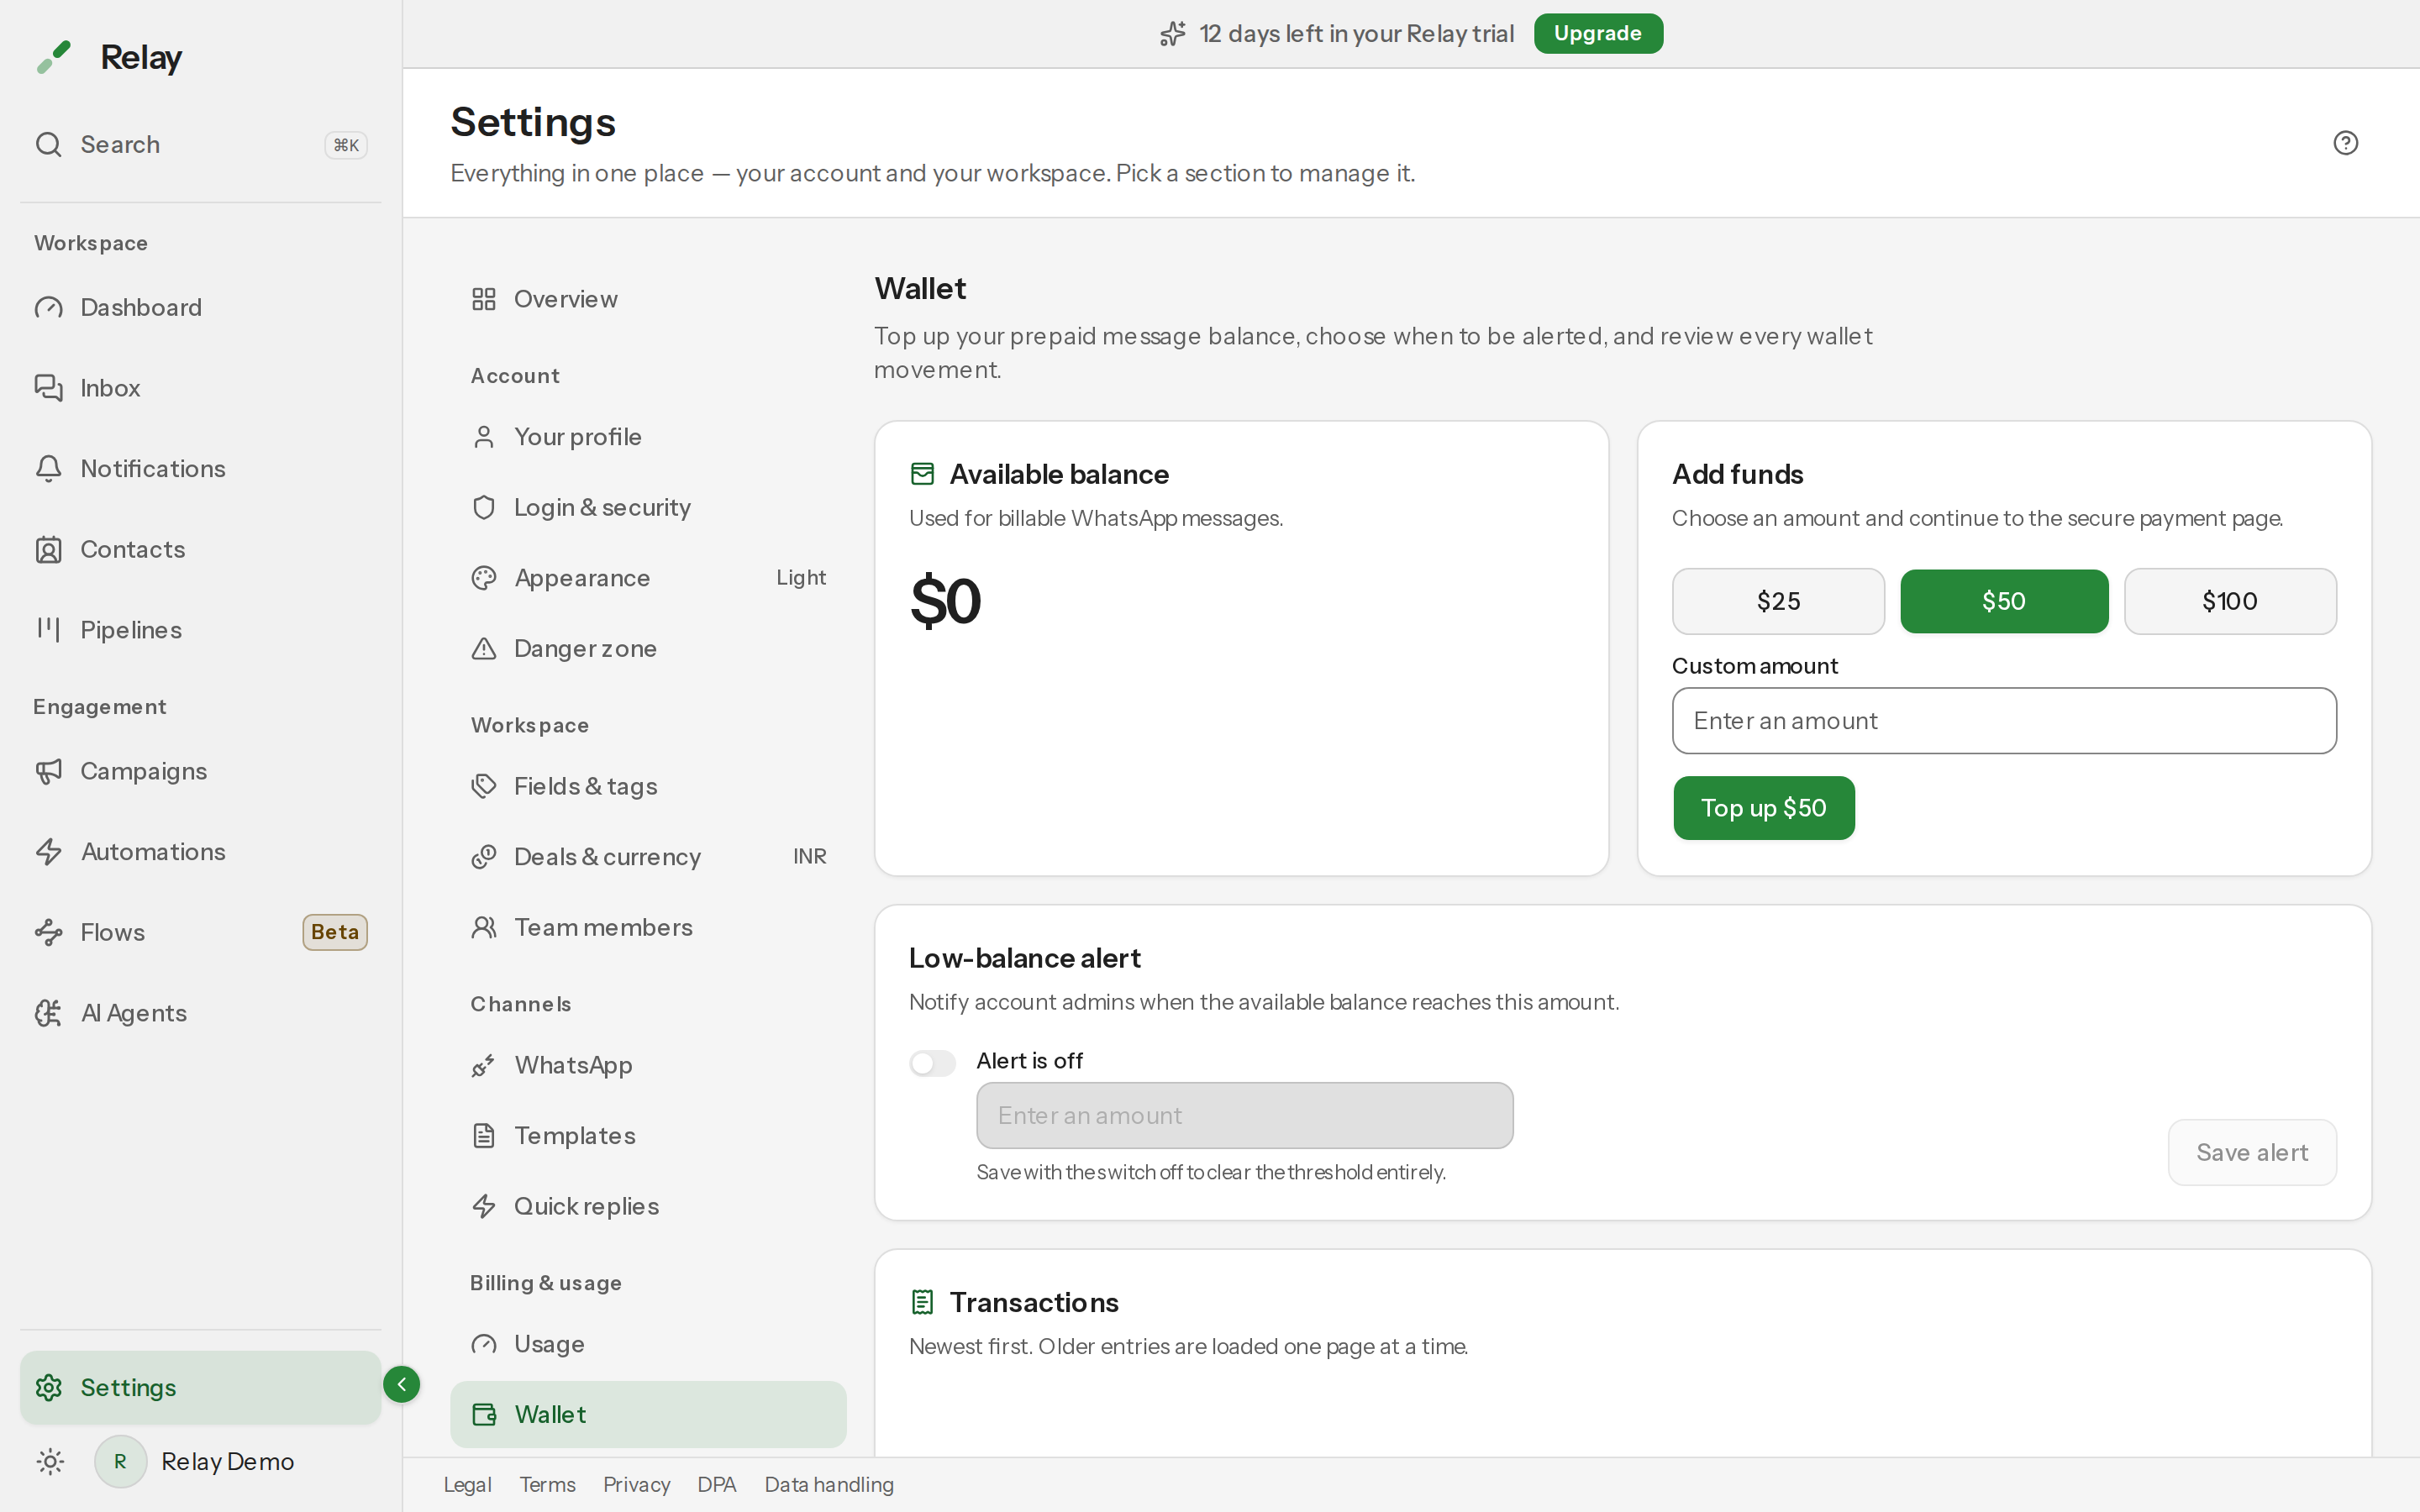The width and height of the screenshot is (2420, 1512).
Task: Open the Privacy footer link
Action: tap(636, 1484)
